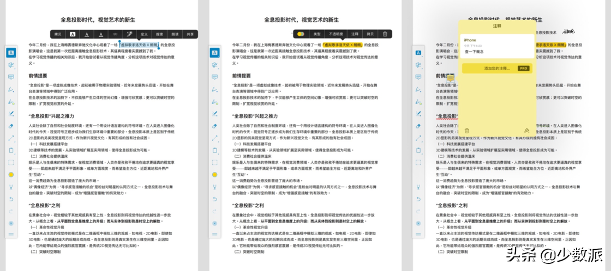Click the PRO badge in the note panel
The height and width of the screenshot is (271, 611).
[523, 69]
